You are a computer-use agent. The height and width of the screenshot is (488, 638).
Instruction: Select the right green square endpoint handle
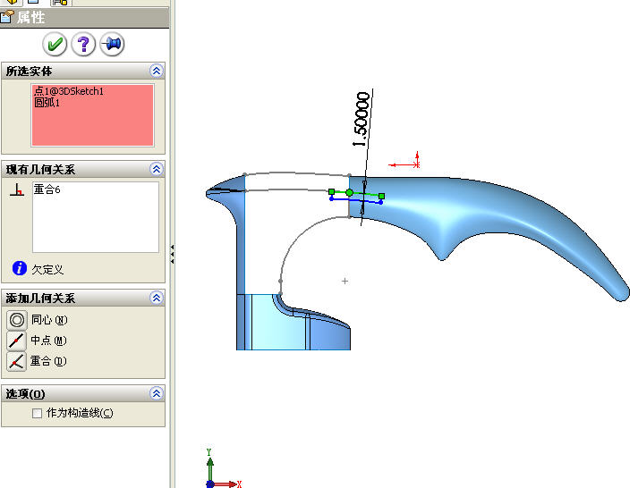(x=381, y=197)
